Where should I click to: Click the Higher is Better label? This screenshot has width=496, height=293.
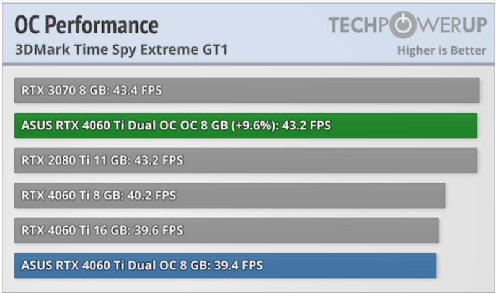pyautogui.click(x=441, y=50)
